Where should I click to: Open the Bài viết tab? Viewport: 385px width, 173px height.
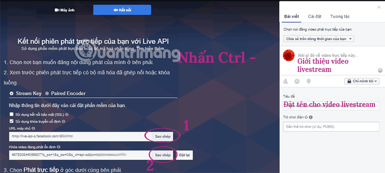(x=292, y=17)
